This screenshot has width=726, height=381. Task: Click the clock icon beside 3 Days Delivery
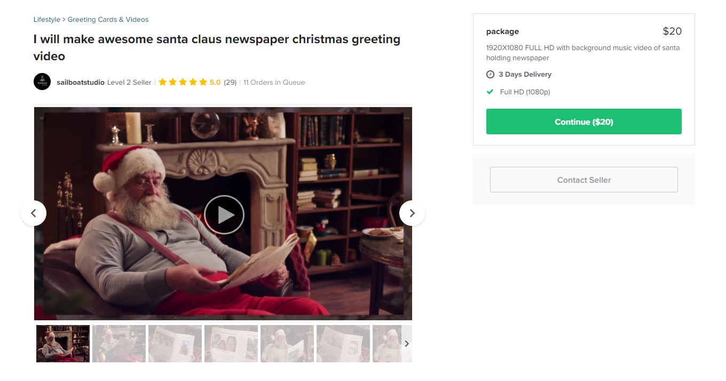(x=490, y=75)
